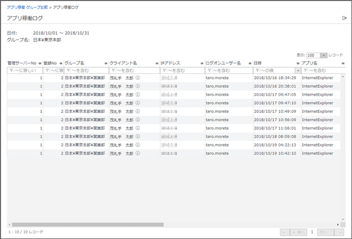Sort by the グループ名 column header
The width and height of the screenshot is (352, 239).
pyautogui.click(x=77, y=63)
